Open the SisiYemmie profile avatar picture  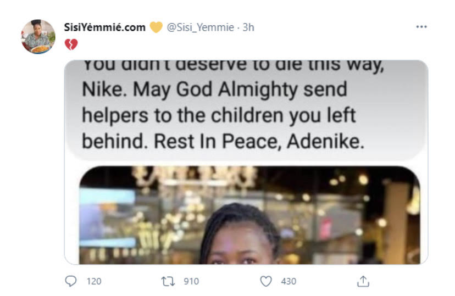tap(38, 37)
